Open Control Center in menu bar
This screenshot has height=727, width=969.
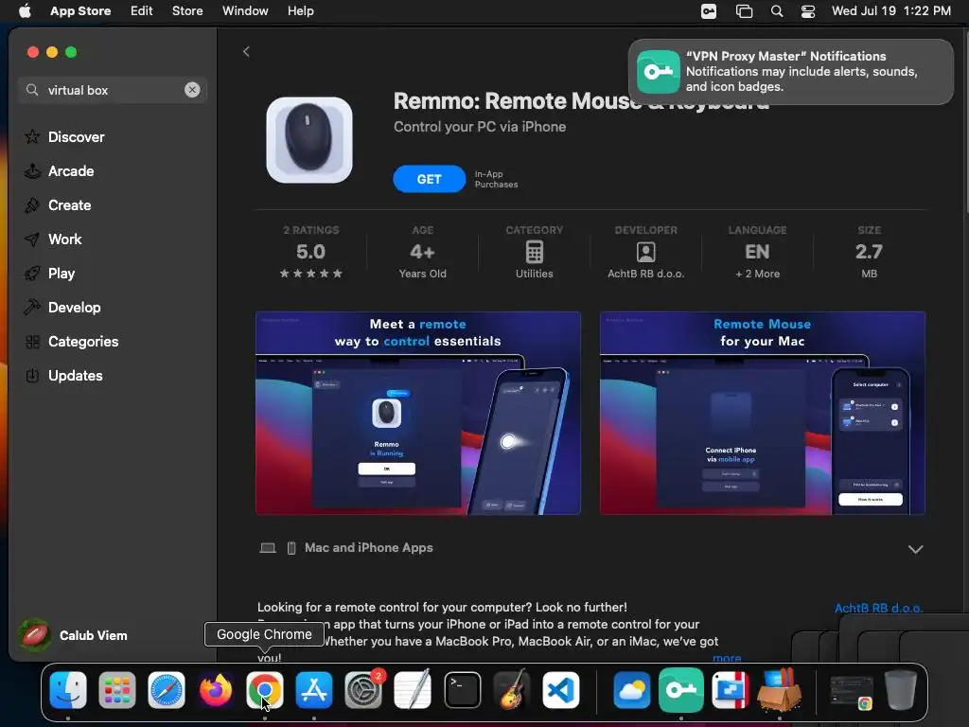[x=808, y=11]
